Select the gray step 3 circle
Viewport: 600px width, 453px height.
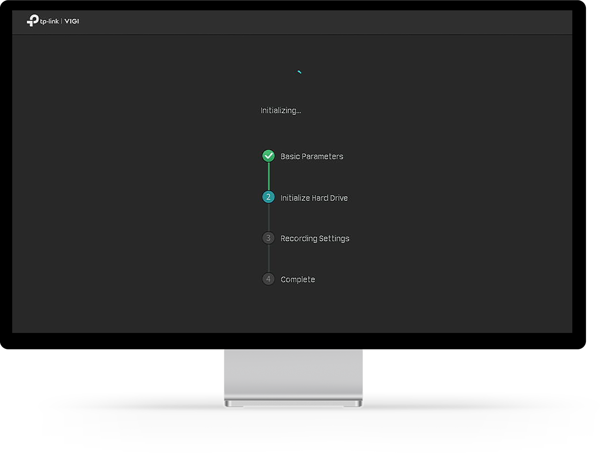click(268, 238)
